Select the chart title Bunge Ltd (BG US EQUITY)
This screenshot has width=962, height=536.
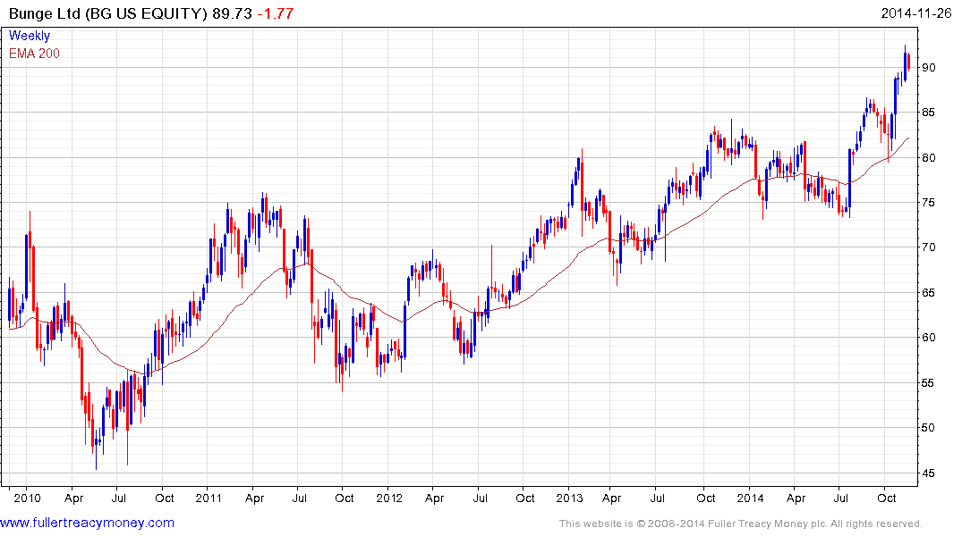pyautogui.click(x=108, y=13)
